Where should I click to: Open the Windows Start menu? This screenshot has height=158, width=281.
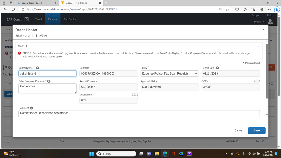pos(92,154)
